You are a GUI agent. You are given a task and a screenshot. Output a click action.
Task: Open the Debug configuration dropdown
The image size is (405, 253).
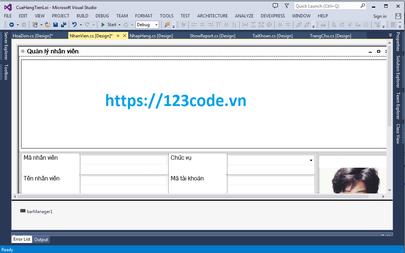[x=156, y=24]
